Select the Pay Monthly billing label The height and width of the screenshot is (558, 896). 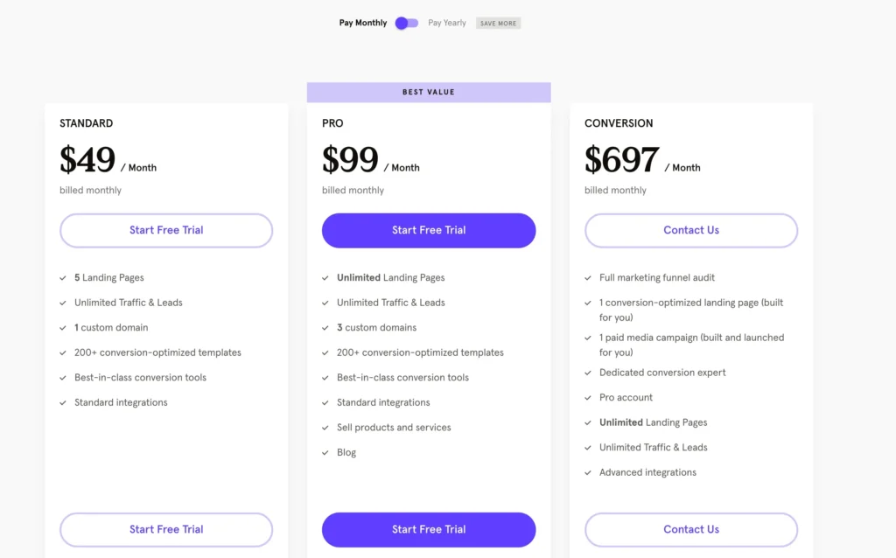[x=363, y=23]
